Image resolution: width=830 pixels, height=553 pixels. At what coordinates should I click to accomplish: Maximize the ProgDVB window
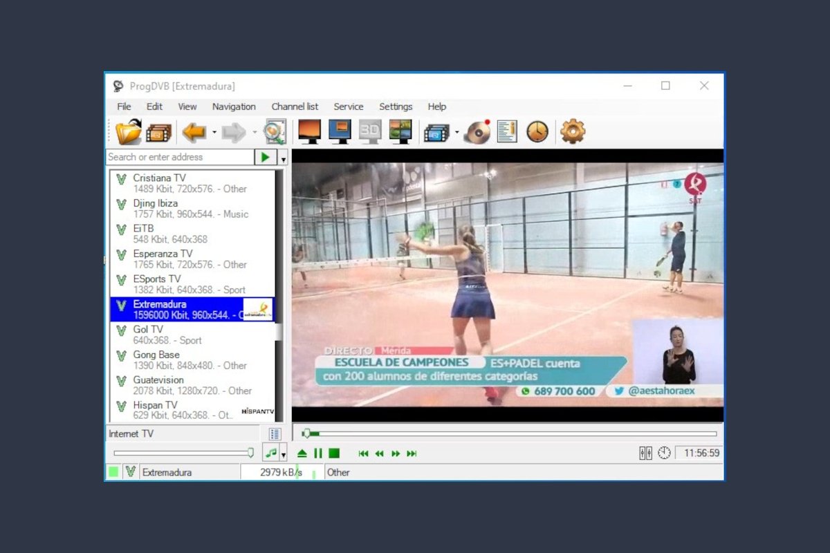665,86
